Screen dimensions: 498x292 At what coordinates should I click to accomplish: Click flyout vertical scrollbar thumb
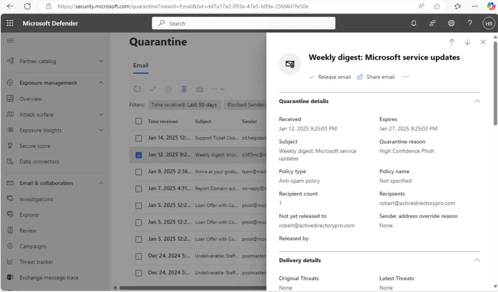pos(495,83)
